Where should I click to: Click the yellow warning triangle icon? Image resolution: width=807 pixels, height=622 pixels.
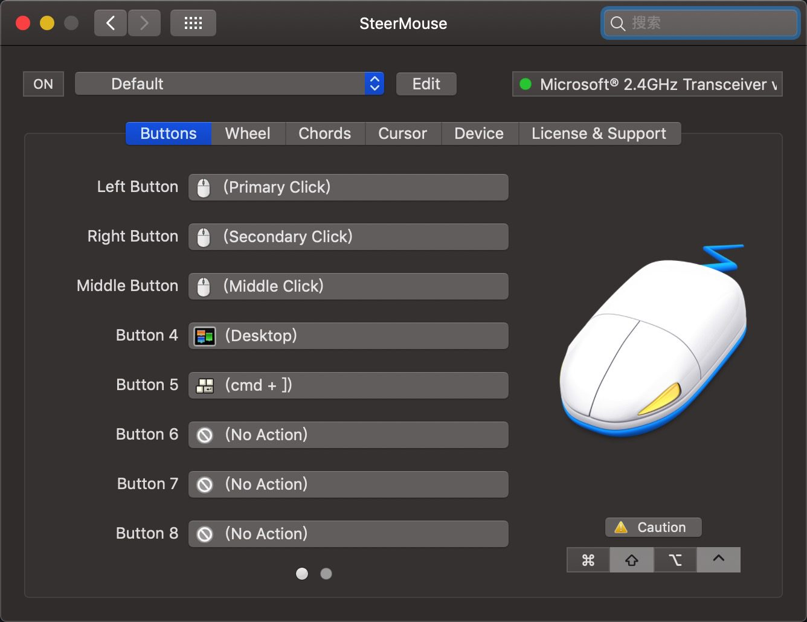click(x=621, y=527)
